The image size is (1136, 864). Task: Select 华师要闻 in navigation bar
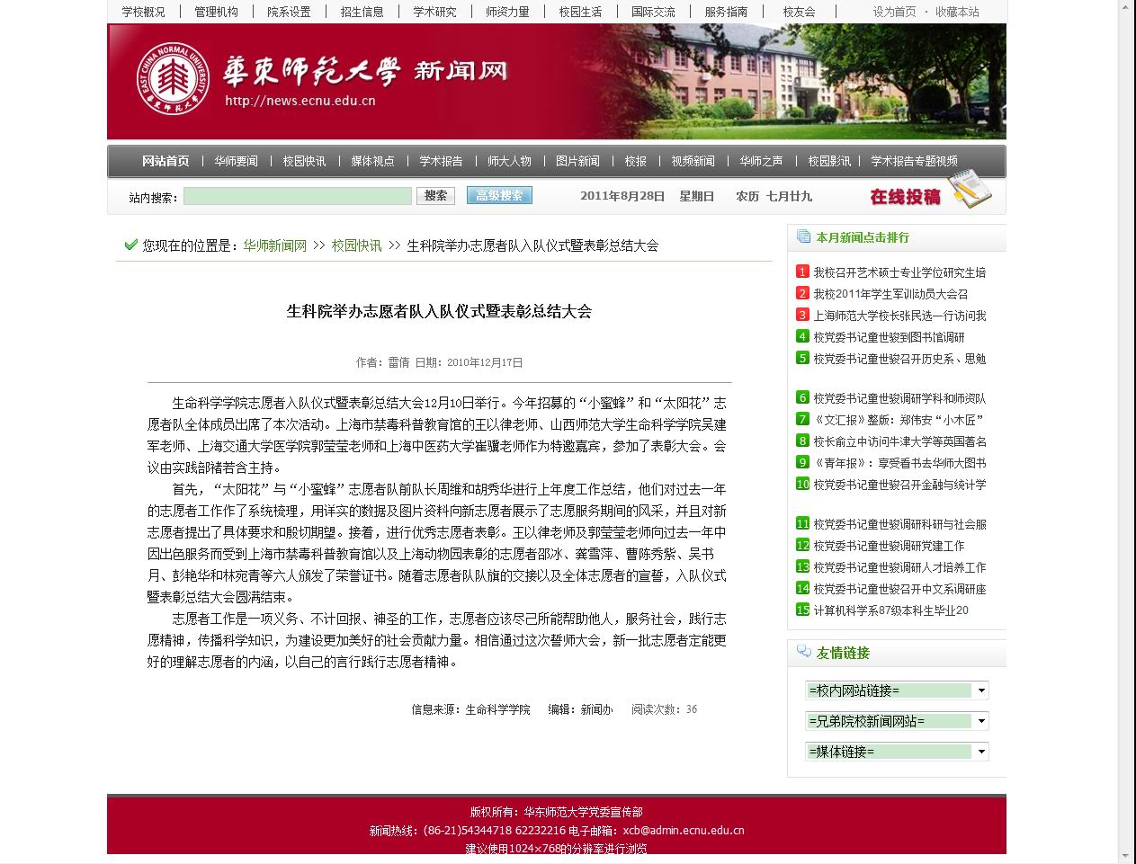pos(236,161)
